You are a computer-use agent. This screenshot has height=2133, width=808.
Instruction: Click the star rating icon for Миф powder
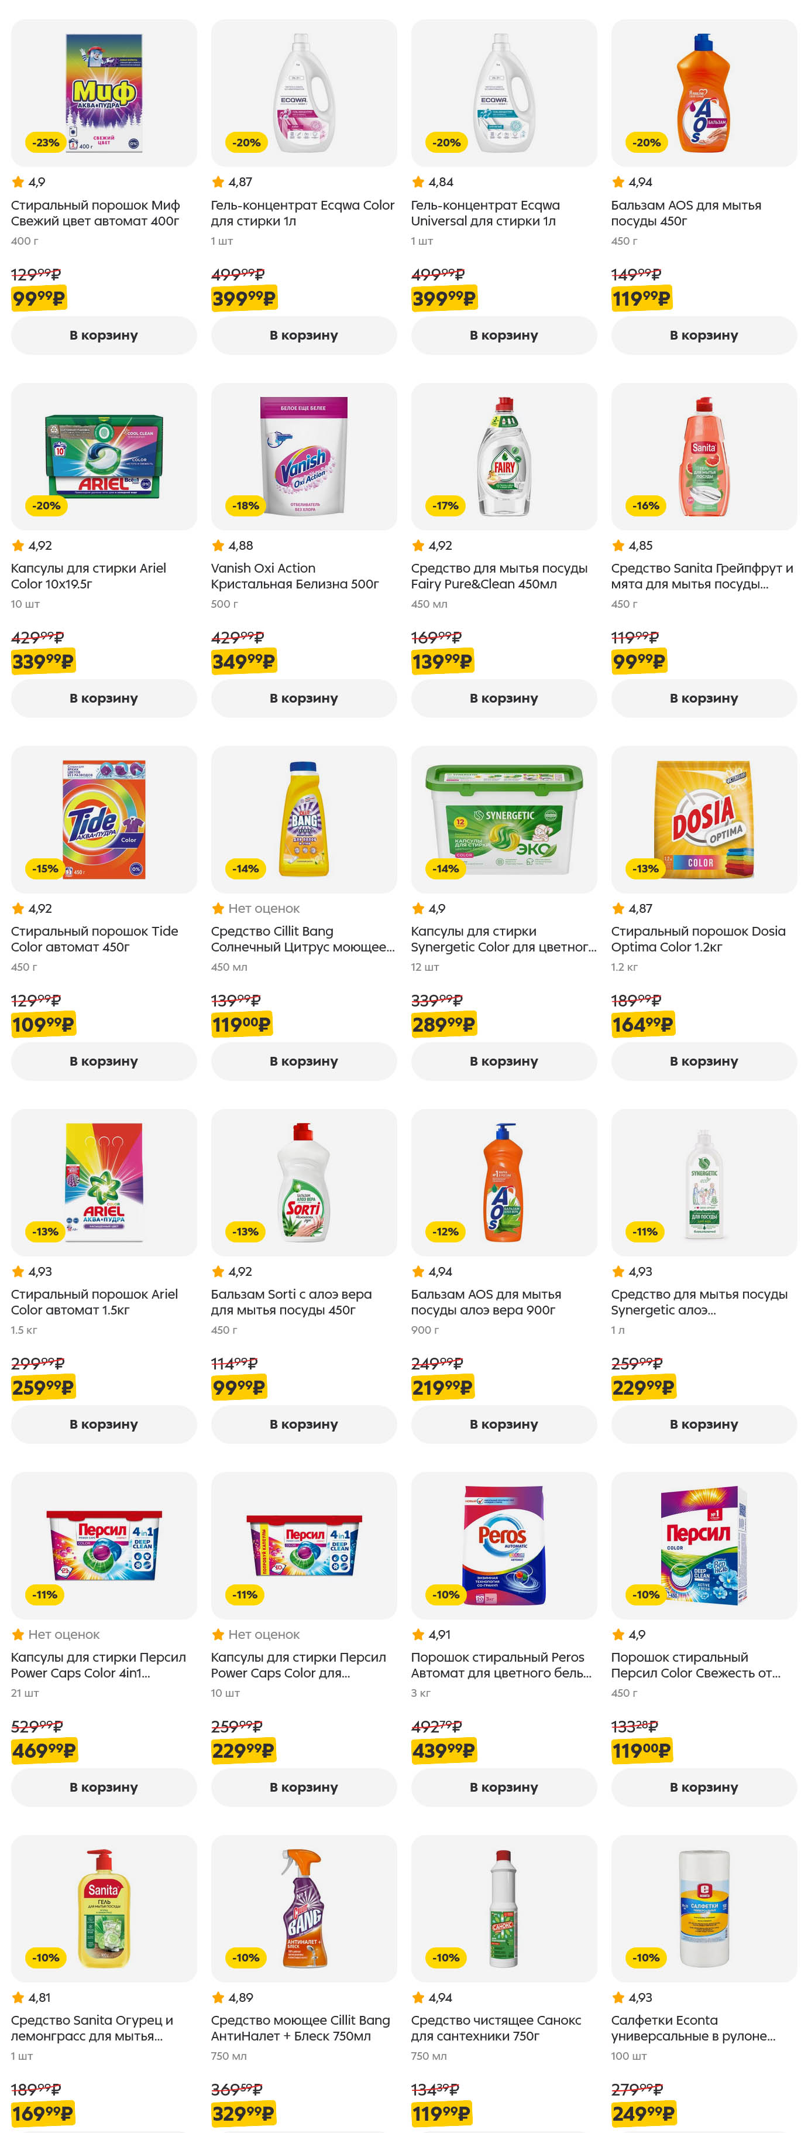coord(18,182)
